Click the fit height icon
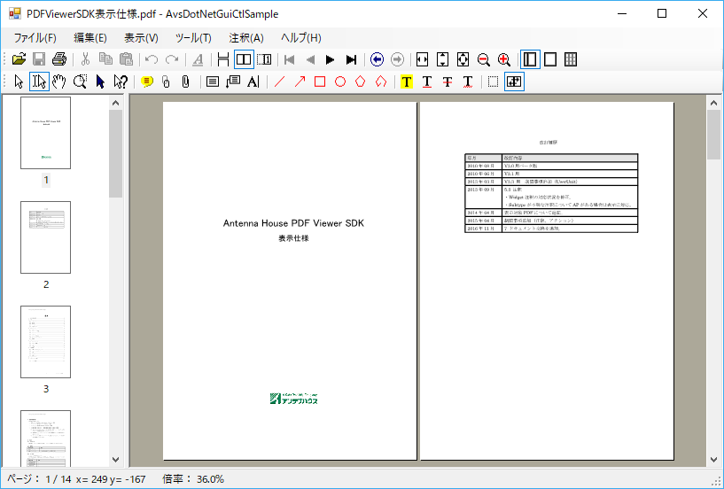This screenshot has height=489, width=724. [x=442, y=59]
